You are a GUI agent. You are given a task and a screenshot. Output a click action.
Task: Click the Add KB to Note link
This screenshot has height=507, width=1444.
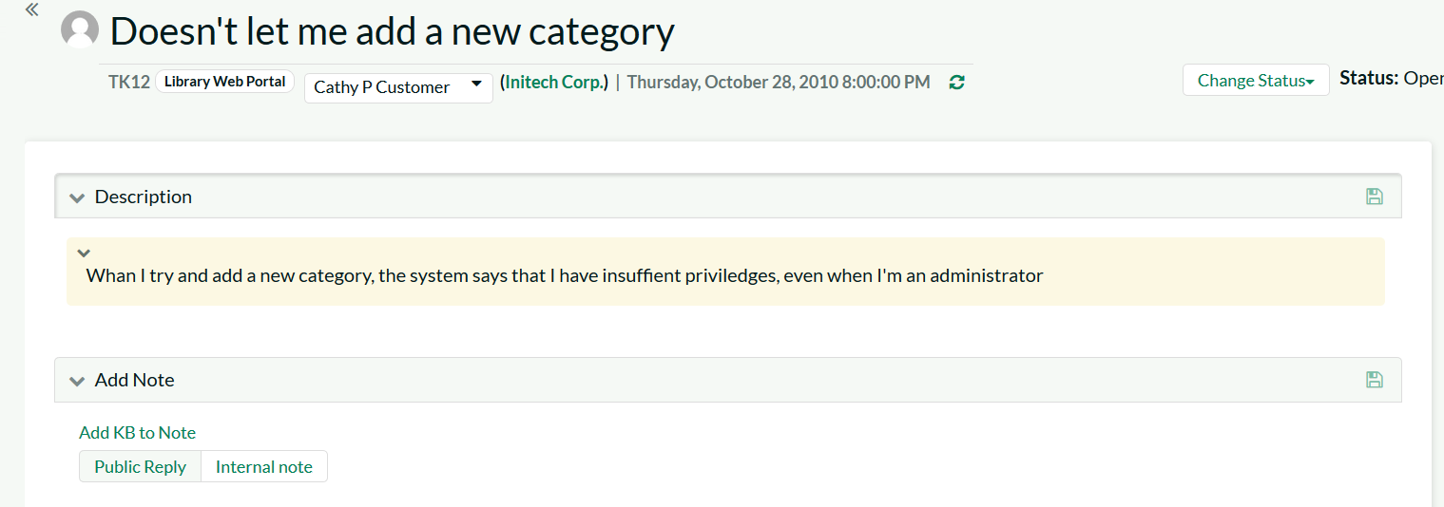137,433
